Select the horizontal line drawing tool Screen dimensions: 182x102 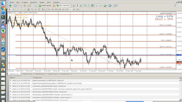pyautogui.click(x=21, y=9)
